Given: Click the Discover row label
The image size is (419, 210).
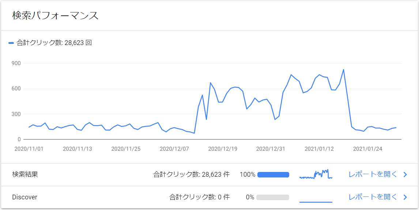Looking at the screenshot, I should point(24,198).
